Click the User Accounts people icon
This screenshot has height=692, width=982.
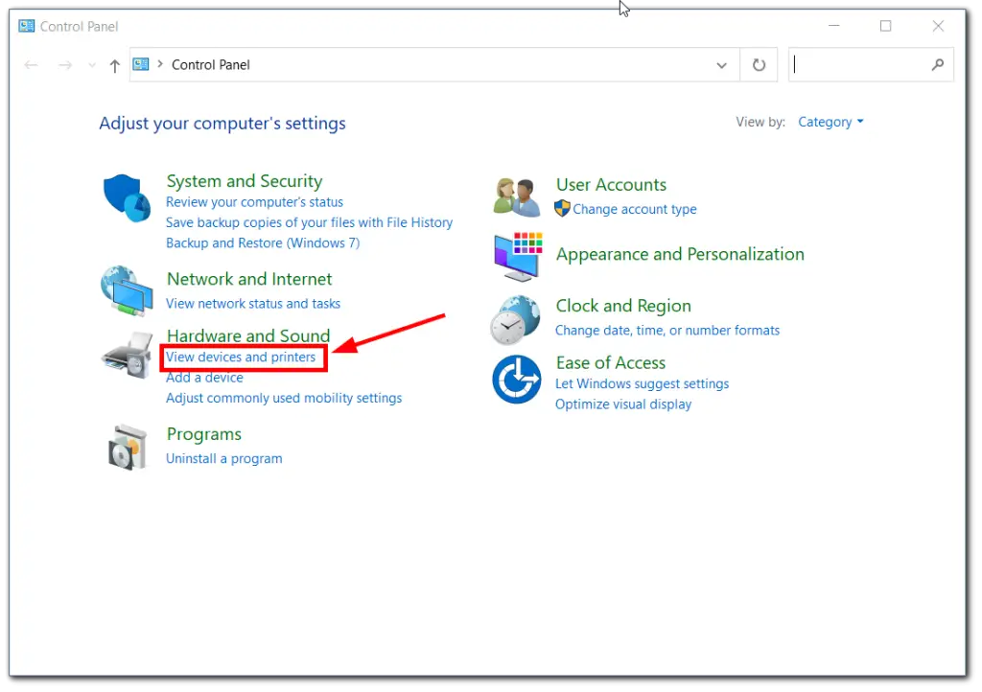517,196
